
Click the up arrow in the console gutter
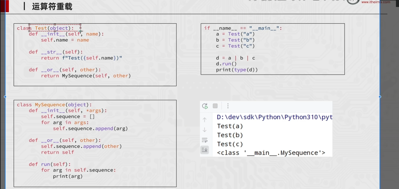(x=205, y=120)
